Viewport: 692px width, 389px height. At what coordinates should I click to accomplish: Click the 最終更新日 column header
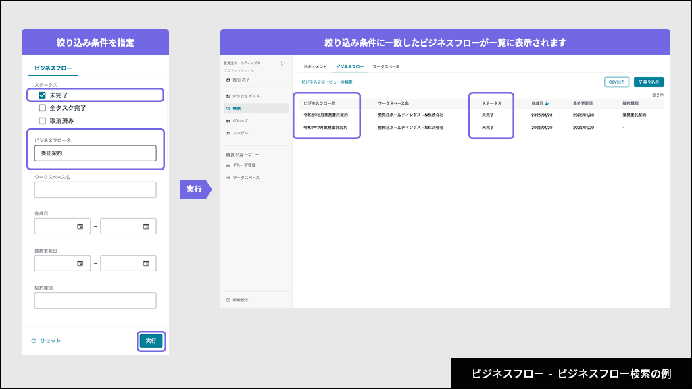(583, 103)
